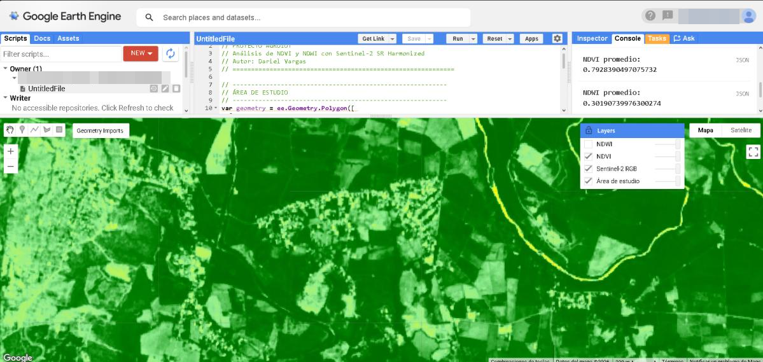Select the pan hand map tool
Image resolution: width=763 pixels, height=362 pixels.
pyautogui.click(x=10, y=129)
